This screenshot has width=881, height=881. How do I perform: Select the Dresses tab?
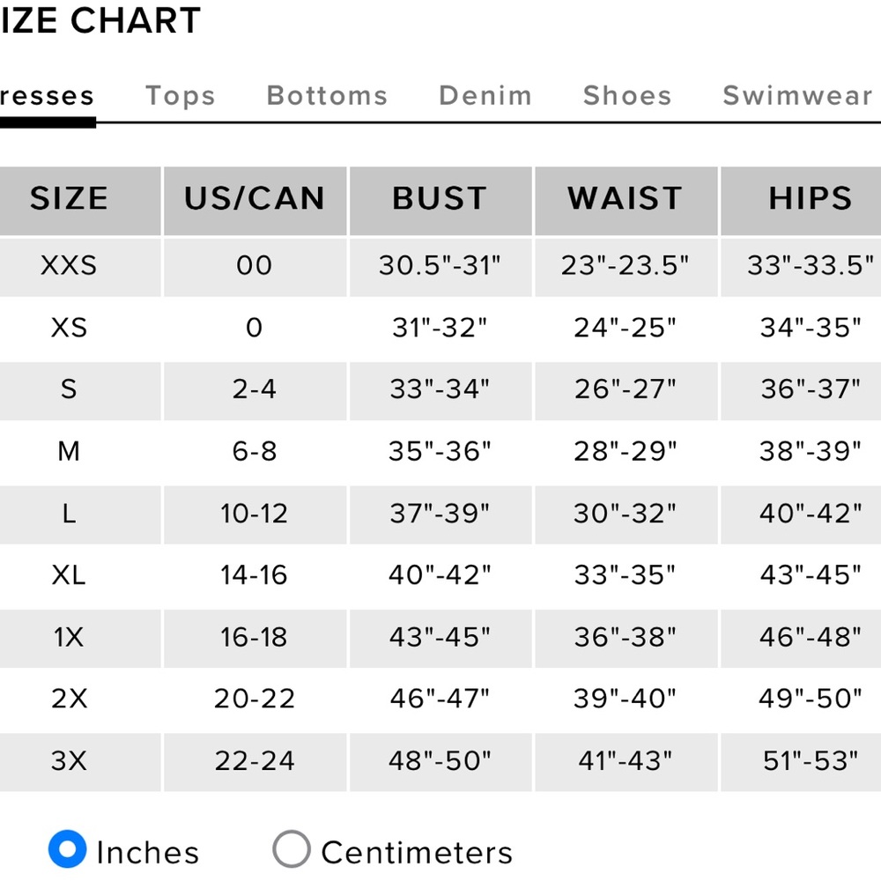pos(48,95)
